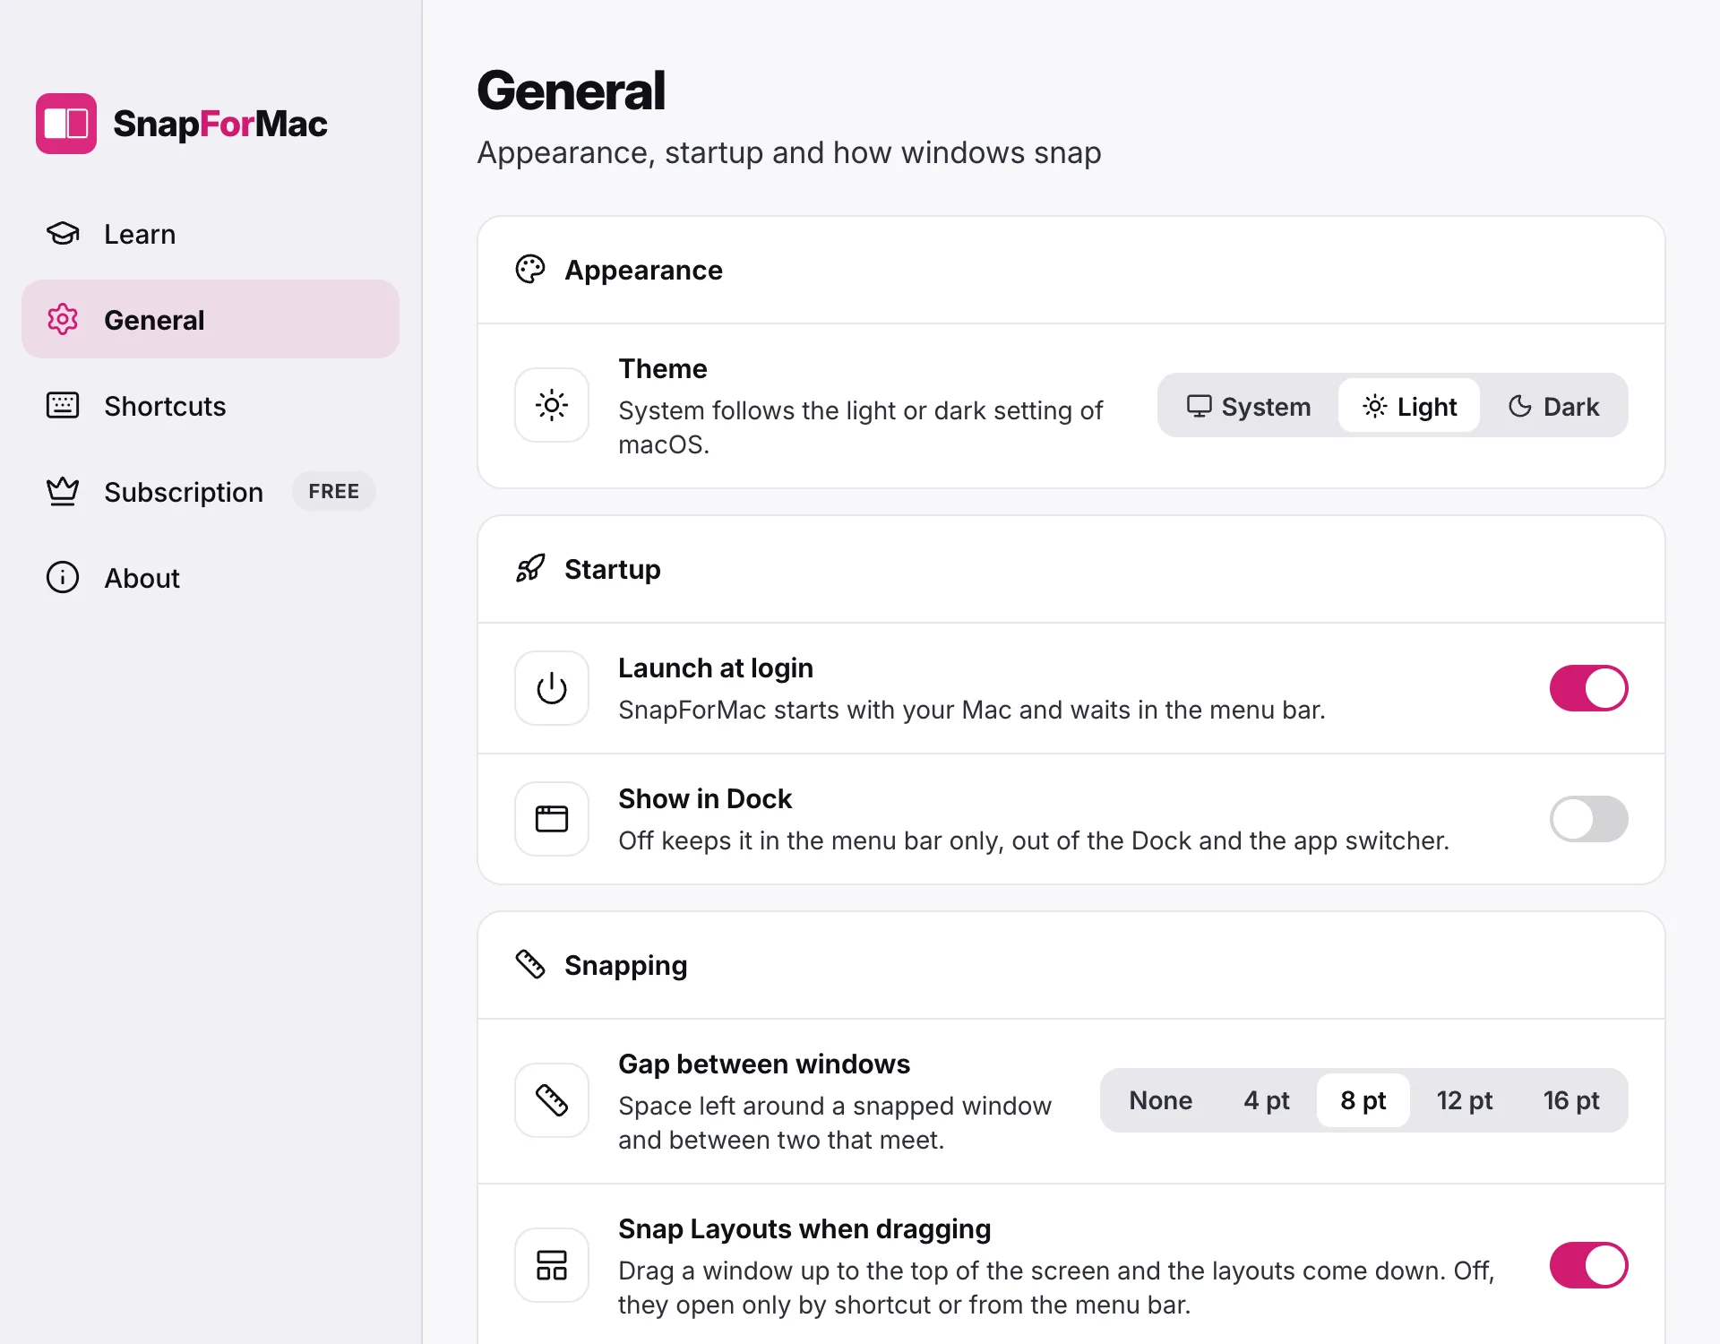Click the Theme setting title
Viewport: 1720px width, 1344px height.
click(663, 368)
